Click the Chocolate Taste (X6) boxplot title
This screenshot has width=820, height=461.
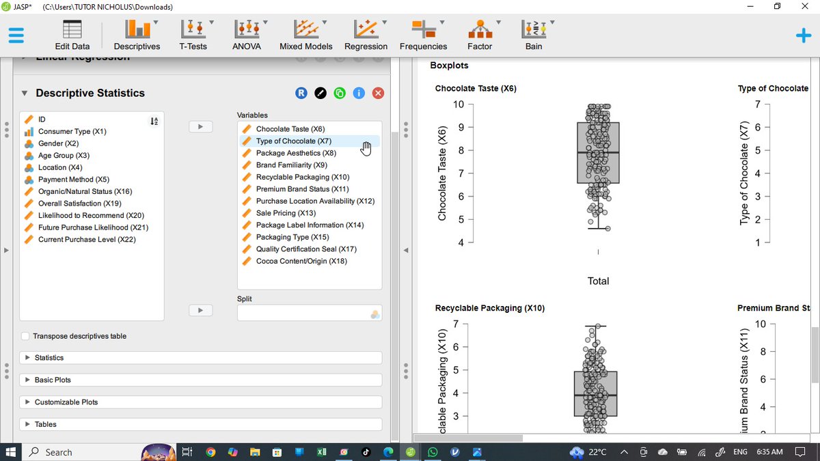point(476,89)
